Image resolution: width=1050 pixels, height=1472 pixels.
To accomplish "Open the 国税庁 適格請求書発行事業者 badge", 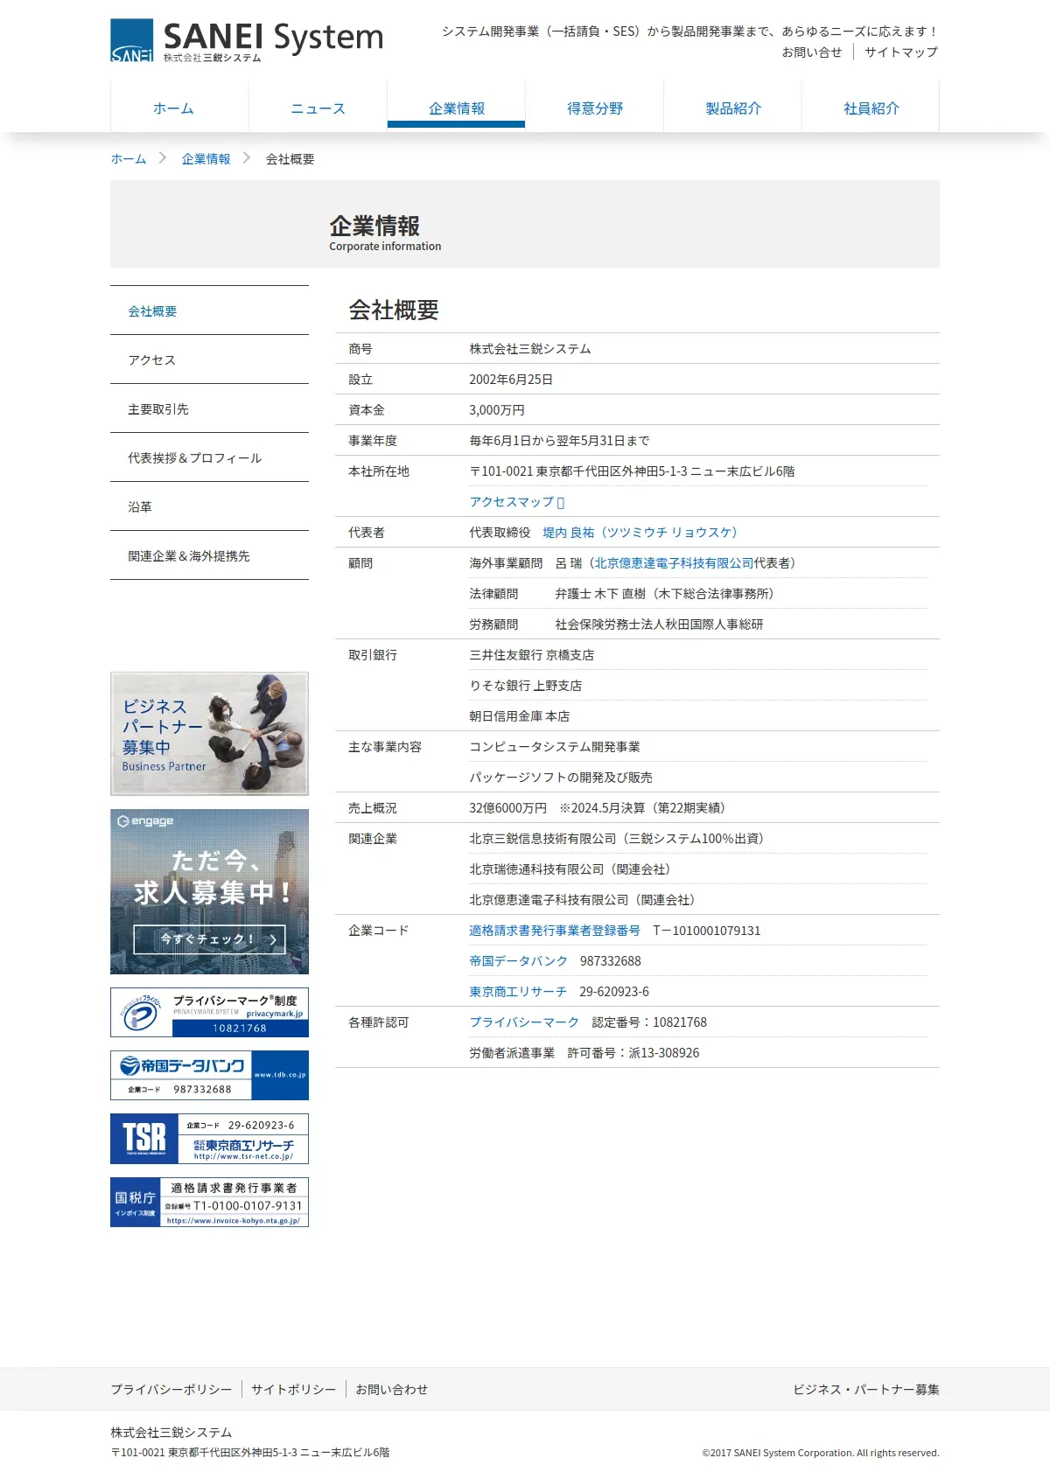I will pyautogui.click(x=209, y=1202).
